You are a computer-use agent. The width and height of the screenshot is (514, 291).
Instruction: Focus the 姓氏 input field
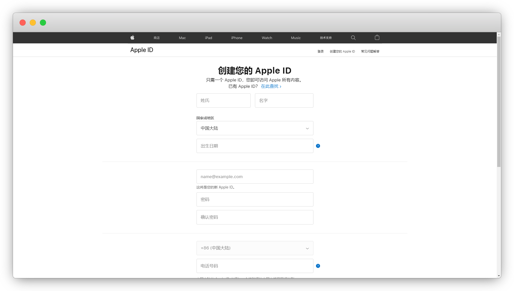223,100
